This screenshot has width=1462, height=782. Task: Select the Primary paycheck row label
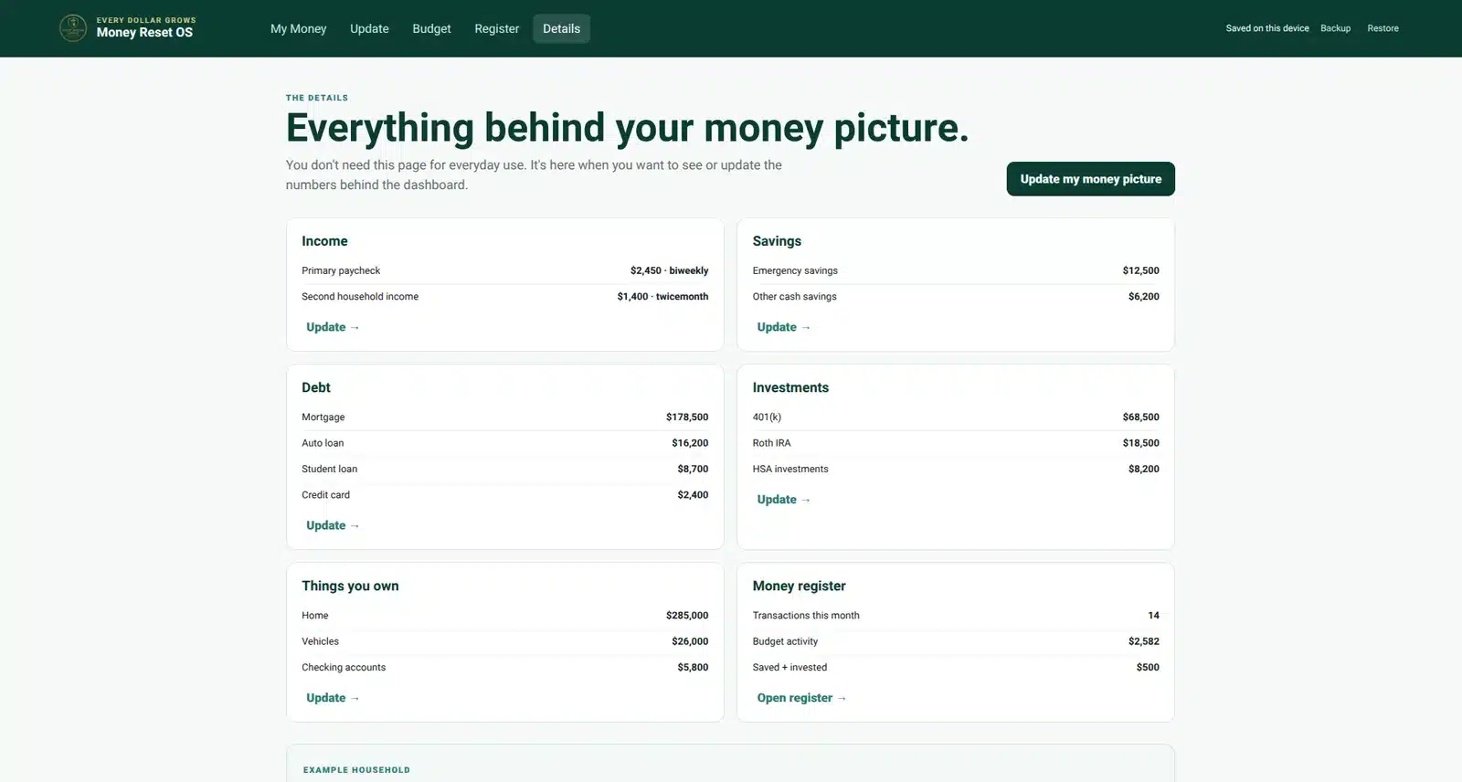point(341,270)
